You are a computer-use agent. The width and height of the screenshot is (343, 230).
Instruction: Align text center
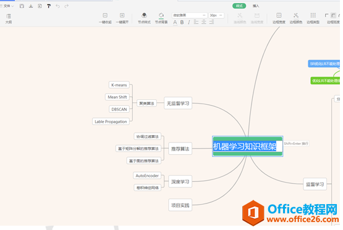tap(204, 22)
